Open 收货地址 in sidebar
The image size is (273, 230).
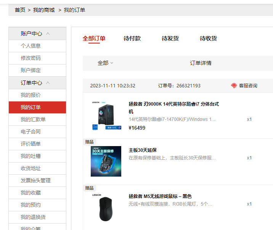point(37,168)
